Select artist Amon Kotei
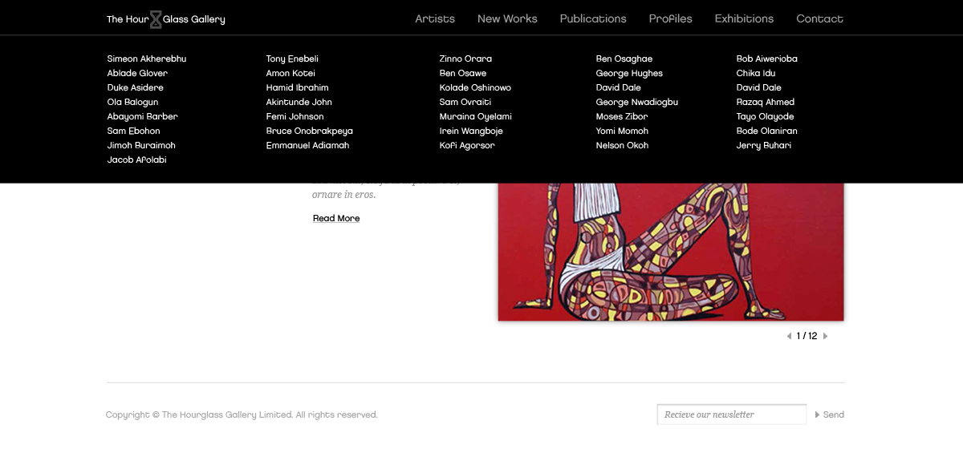The width and height of the screenshot is (963, 473). click(291, 73)
